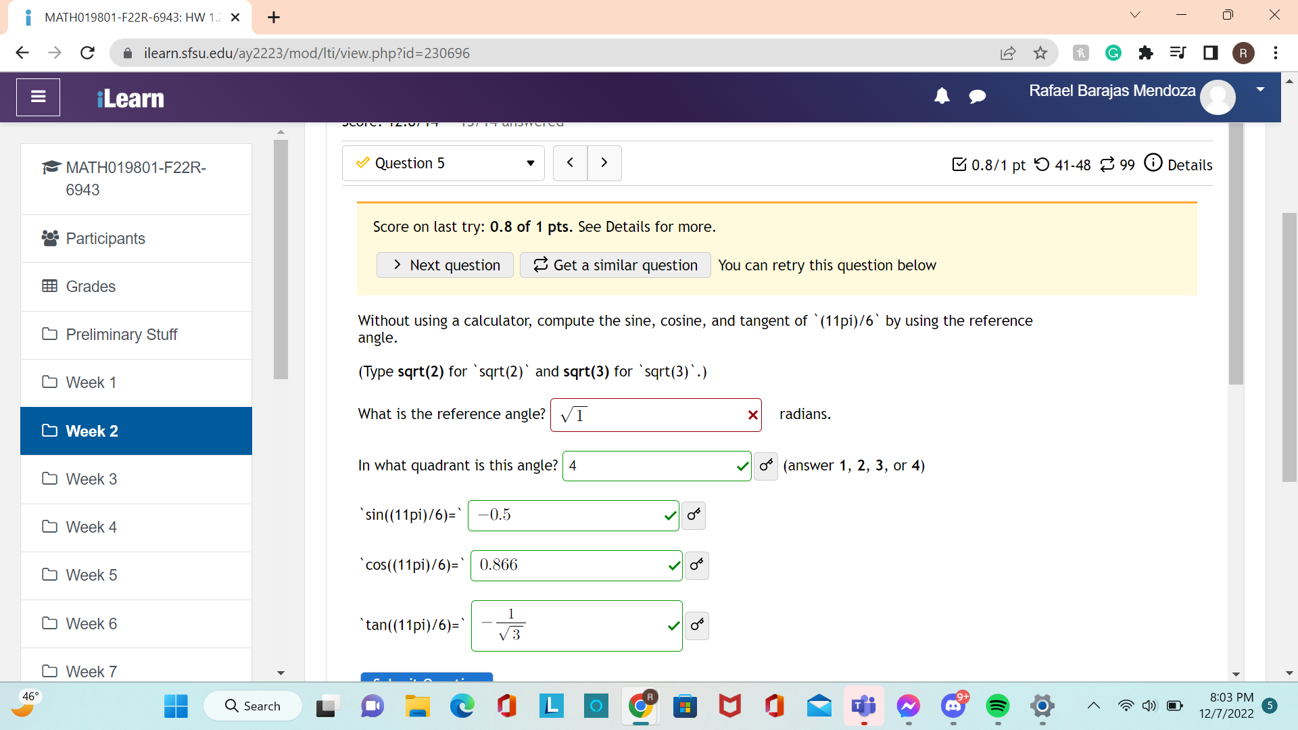
Task: Click the Next question button
Action: (x=446, y=266)
